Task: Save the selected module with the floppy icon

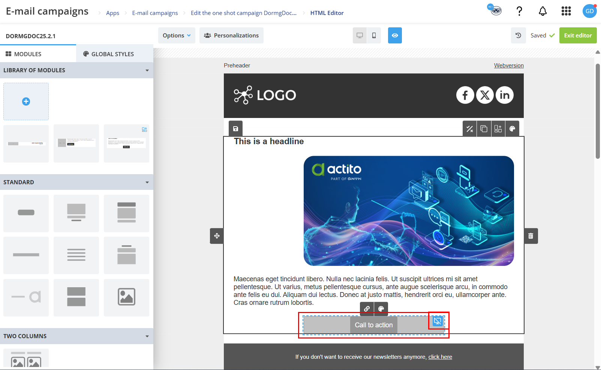Action: tap(235, 129)
